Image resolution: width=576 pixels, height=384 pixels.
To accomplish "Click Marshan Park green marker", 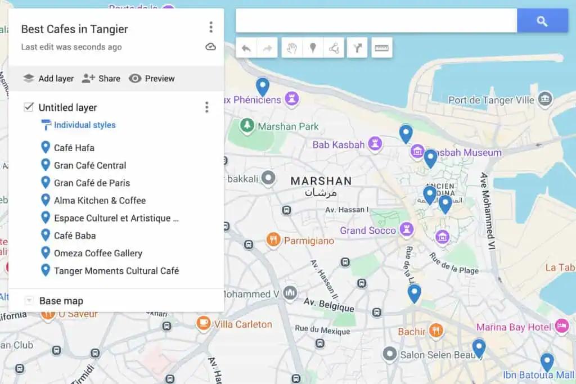I will [x=247, y=125].
